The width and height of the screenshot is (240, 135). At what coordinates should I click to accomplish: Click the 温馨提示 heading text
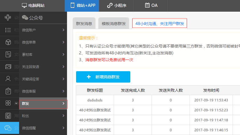click(x=88, y=38)
